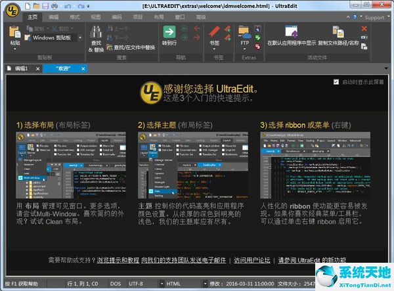This screenshot has width=394, height=291.
Task: Open the document tab list arrow at right
Action: point(387,68)
